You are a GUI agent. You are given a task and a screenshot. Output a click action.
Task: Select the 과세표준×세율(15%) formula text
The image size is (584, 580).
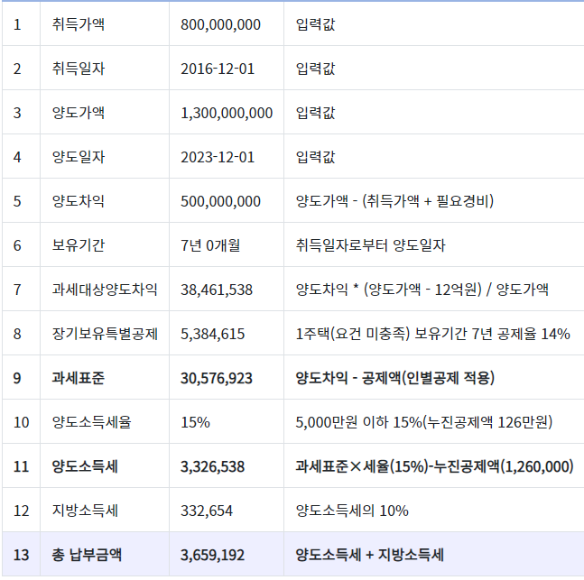[435, 466]
